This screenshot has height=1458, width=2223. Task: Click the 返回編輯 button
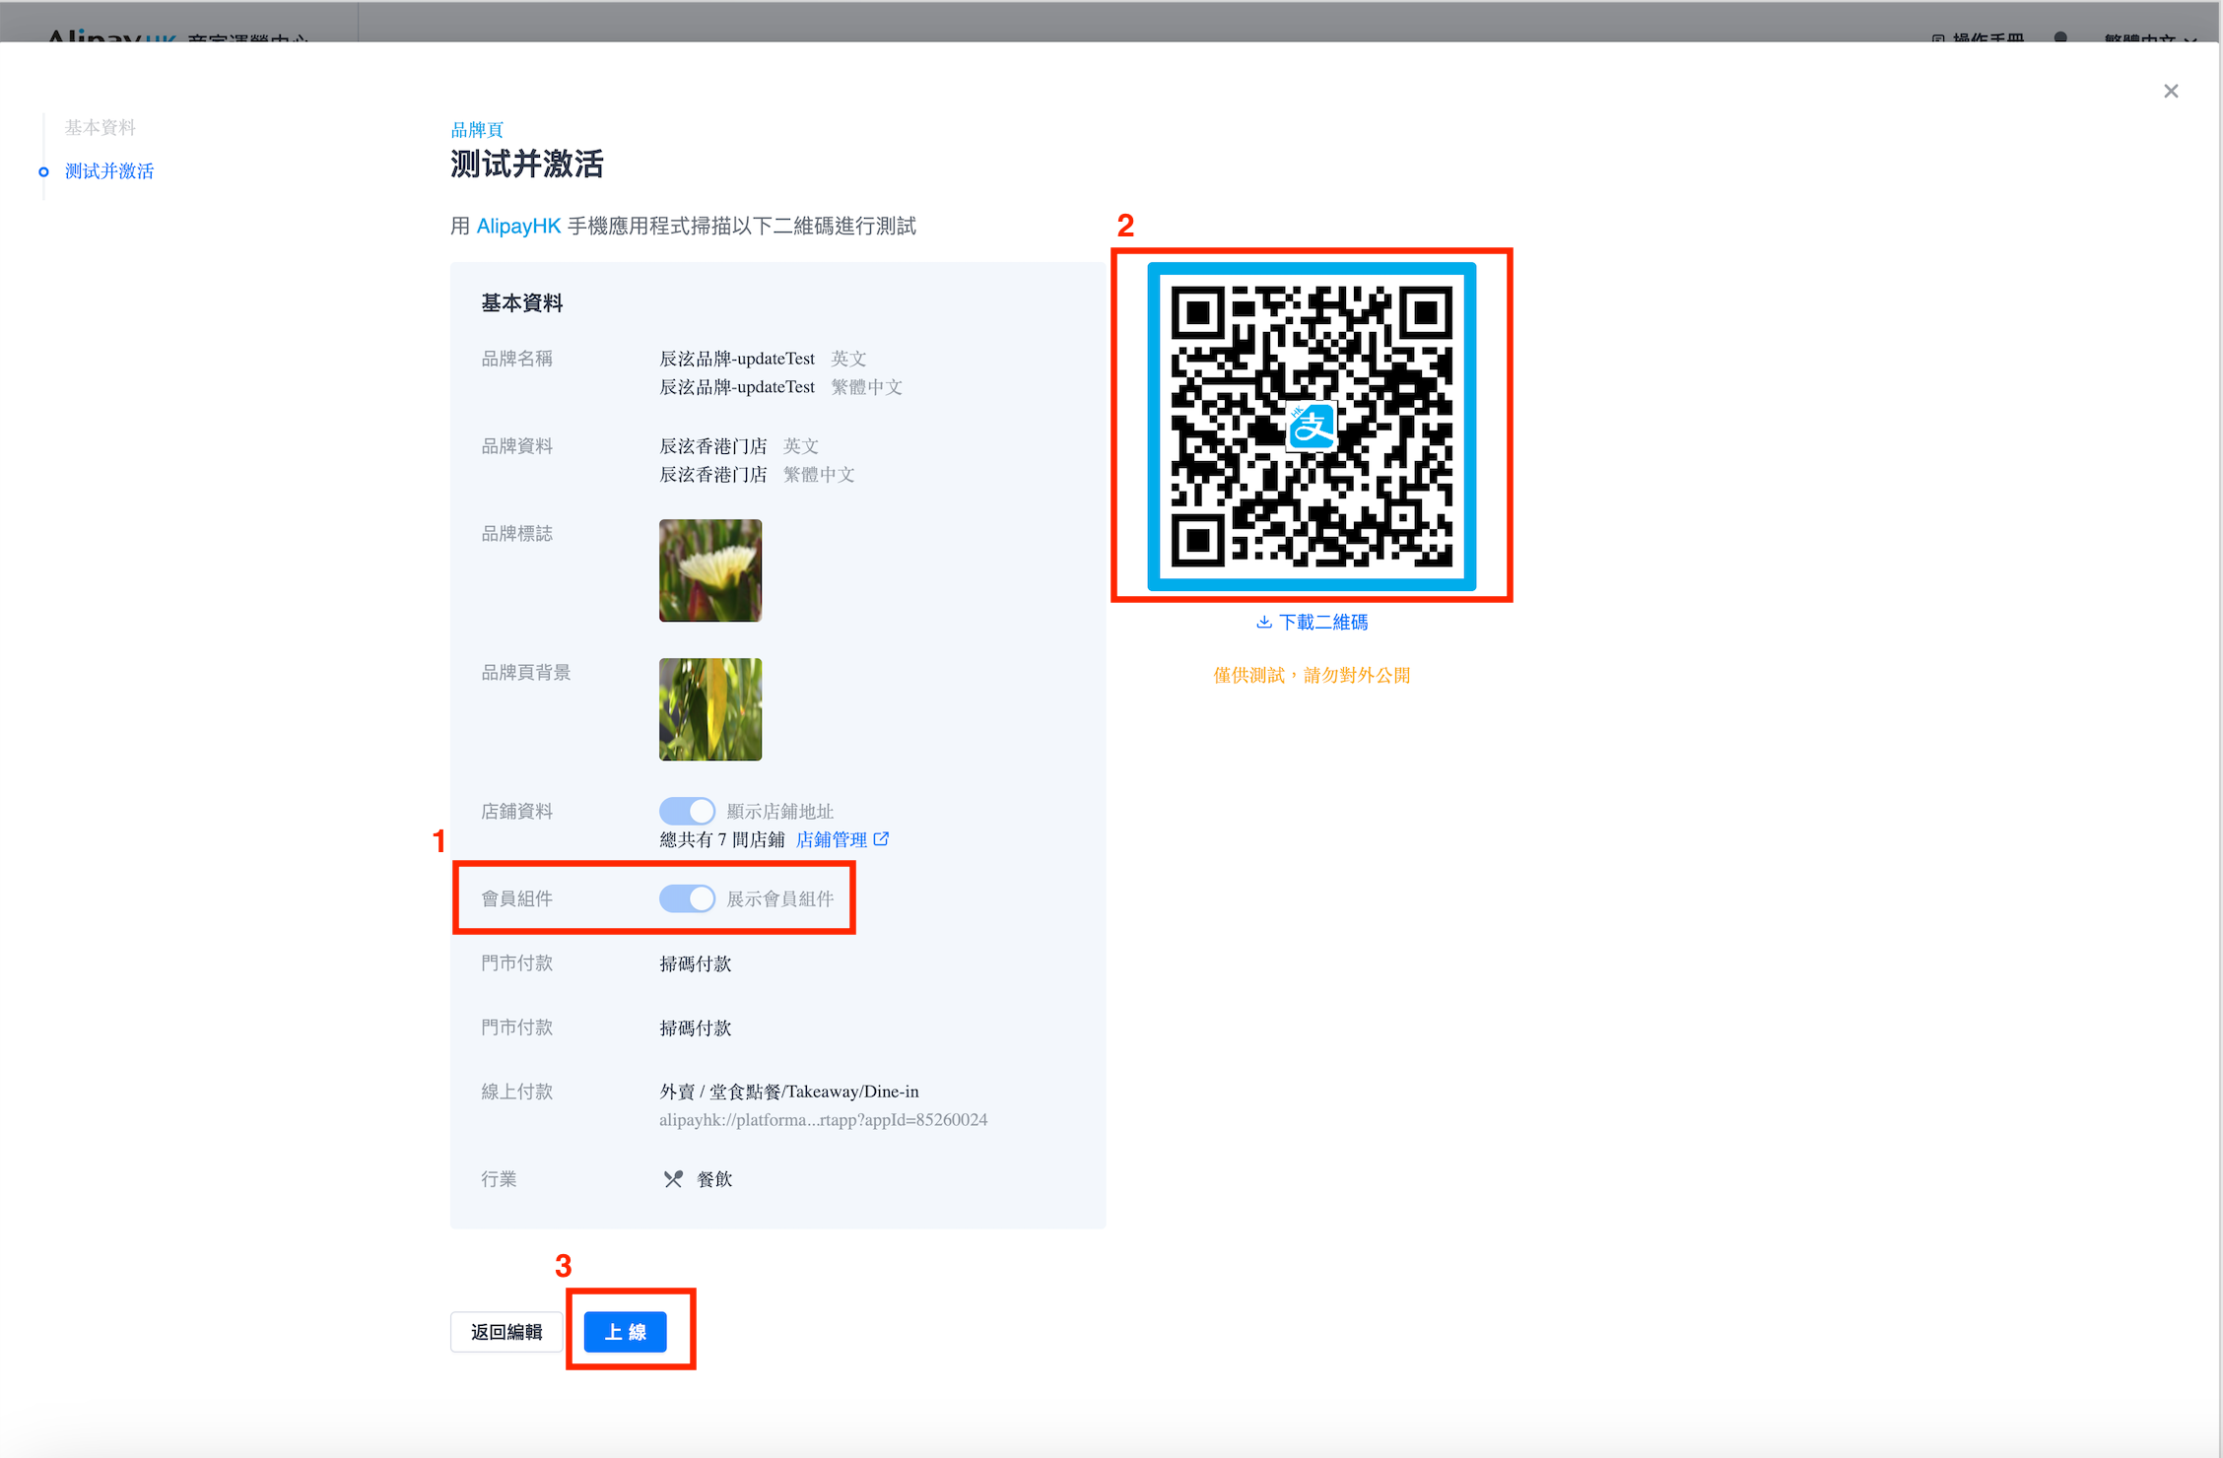coord(506,1332)
